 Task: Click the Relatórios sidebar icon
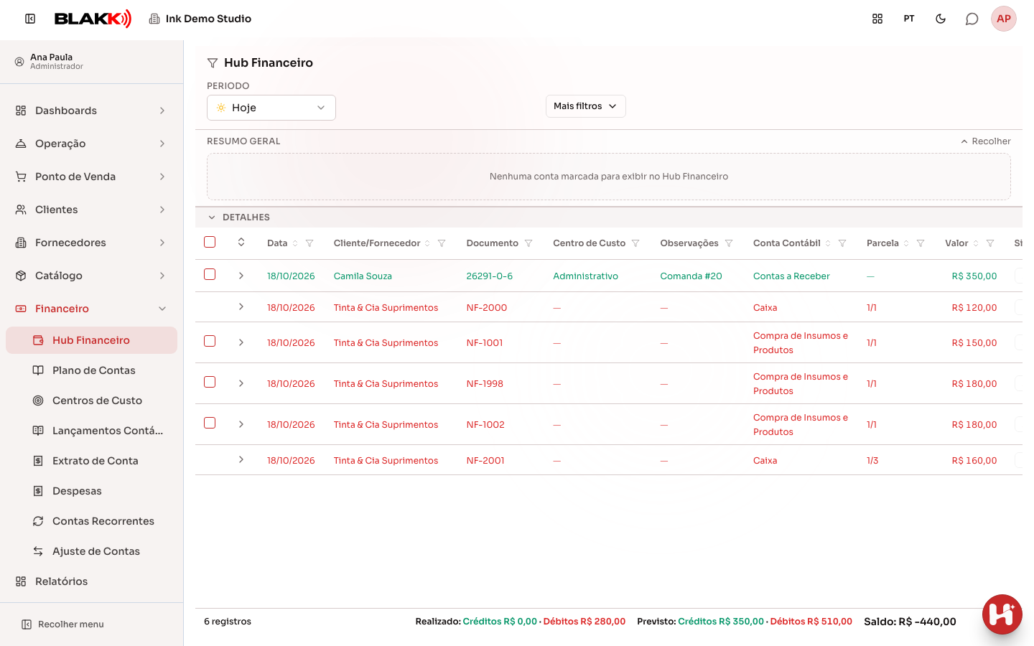(x=21, y=581)
